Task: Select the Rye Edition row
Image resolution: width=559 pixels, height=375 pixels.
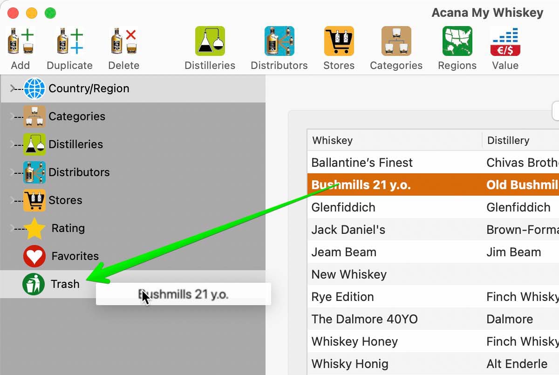Action: [x=433, y=297]
